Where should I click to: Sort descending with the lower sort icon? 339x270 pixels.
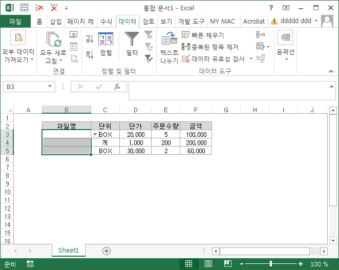tap(89, 54)
